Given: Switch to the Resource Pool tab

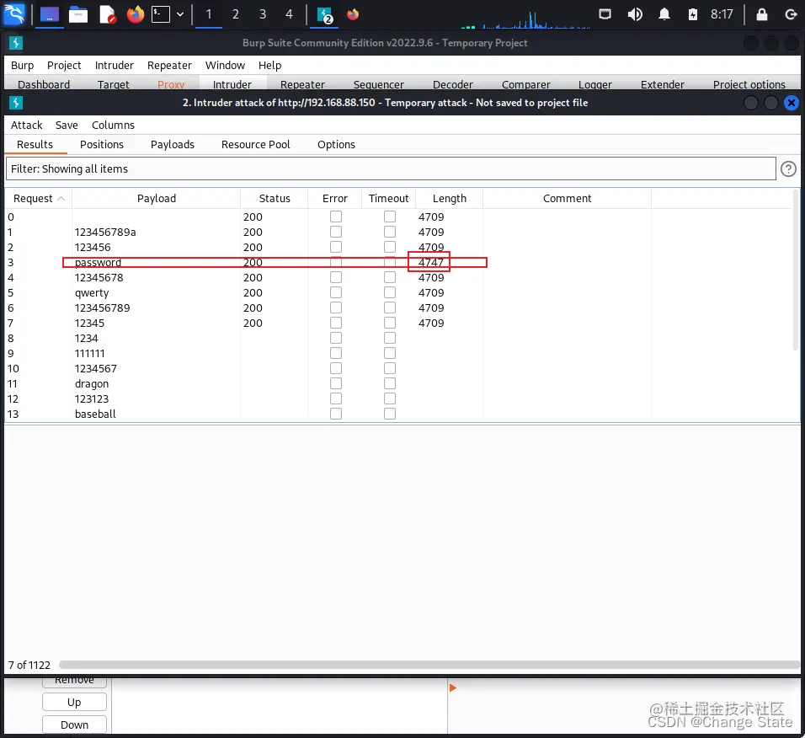Looking at the screenshot, I should (256, 144).
